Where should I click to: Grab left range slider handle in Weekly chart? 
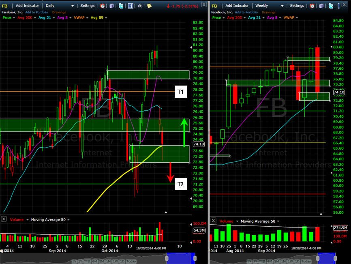[318, 258]
